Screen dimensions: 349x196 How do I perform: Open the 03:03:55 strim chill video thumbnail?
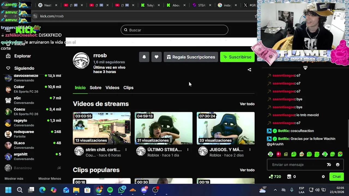coord(102,128)
